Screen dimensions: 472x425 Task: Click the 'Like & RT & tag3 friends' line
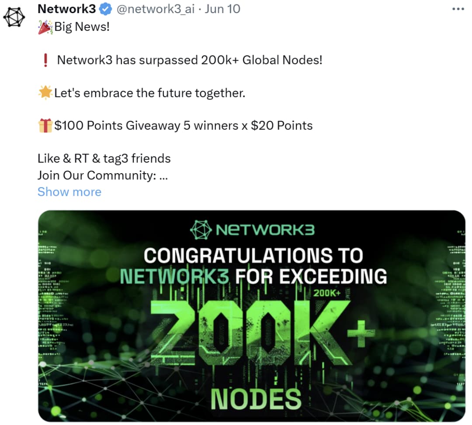pos(104,158)
